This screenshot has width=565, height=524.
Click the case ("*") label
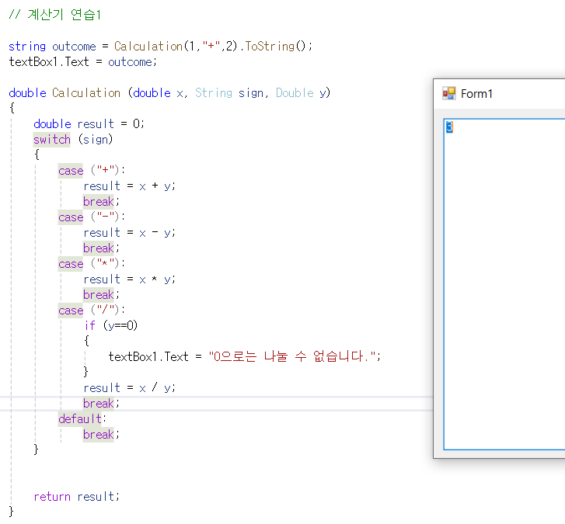coord(92,263)
